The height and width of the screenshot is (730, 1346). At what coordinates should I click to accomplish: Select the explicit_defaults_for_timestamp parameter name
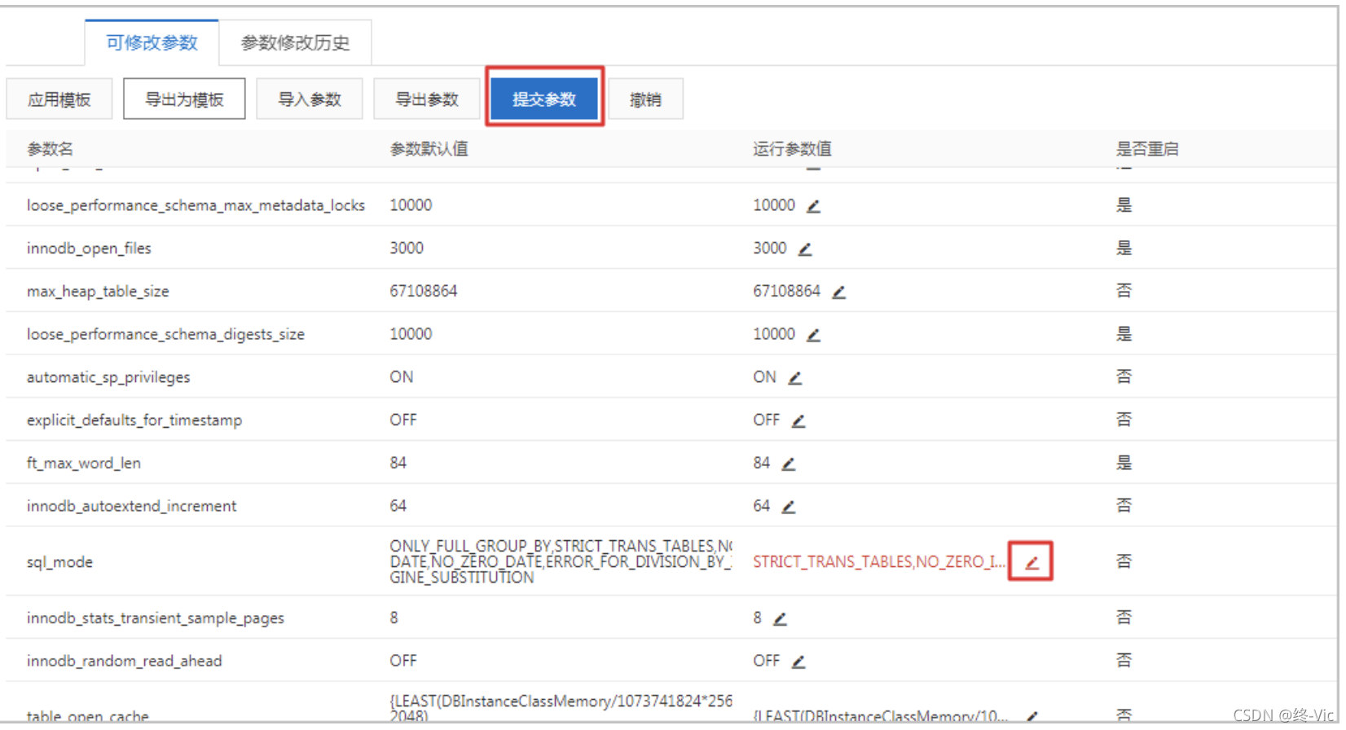click(134, 420)
